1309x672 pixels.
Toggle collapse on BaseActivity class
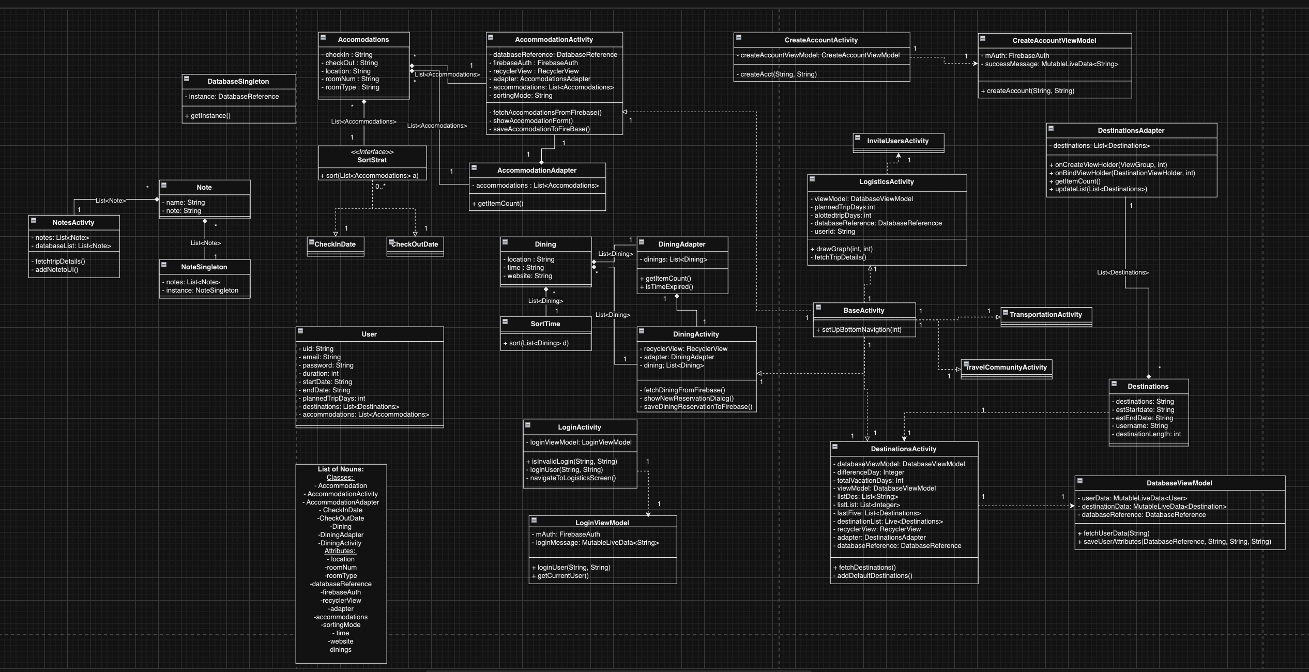click(818, 308)
